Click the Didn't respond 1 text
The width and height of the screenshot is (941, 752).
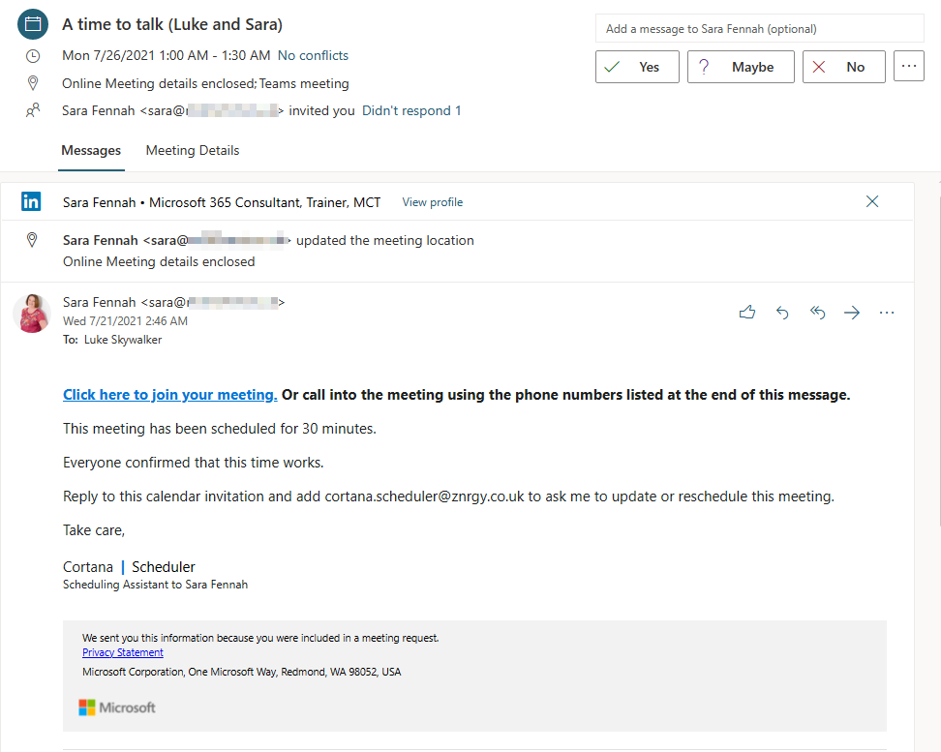(411, 111)
